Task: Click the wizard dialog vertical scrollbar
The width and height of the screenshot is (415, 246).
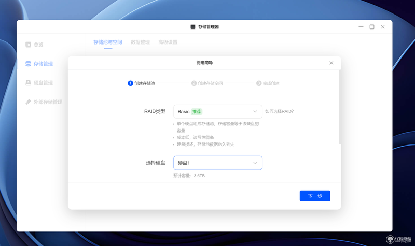Action: coord(340,107)
